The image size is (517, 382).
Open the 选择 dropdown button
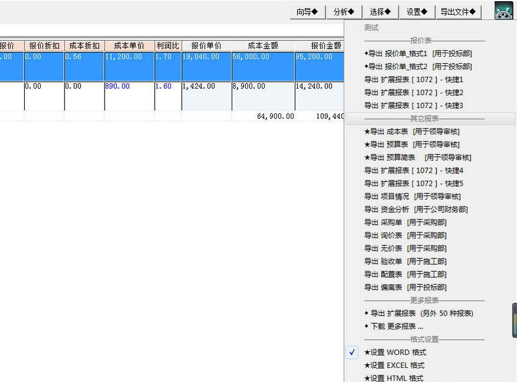(381, 12)
